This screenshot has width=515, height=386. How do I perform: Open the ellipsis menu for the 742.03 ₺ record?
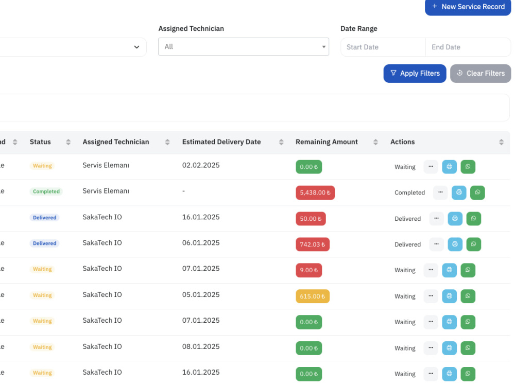tap(436, 244)
